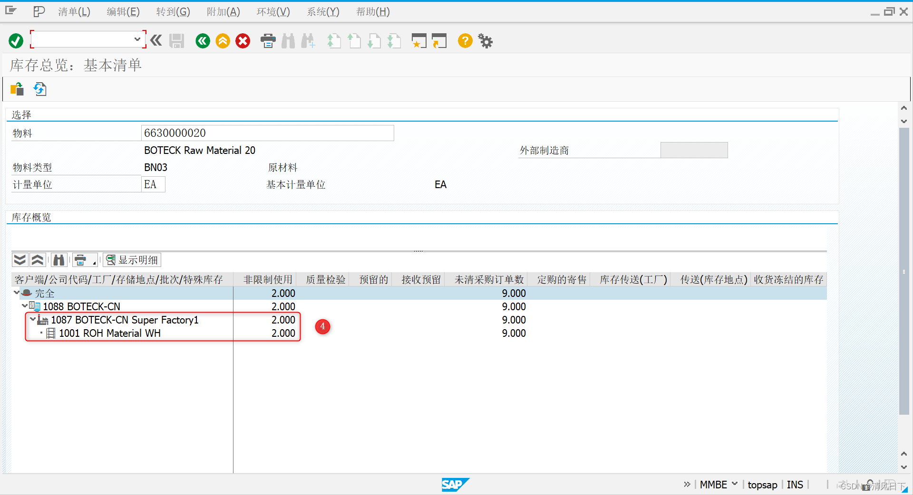Open the 转到(G) menu
913x495 pixels.
(173, 11)
